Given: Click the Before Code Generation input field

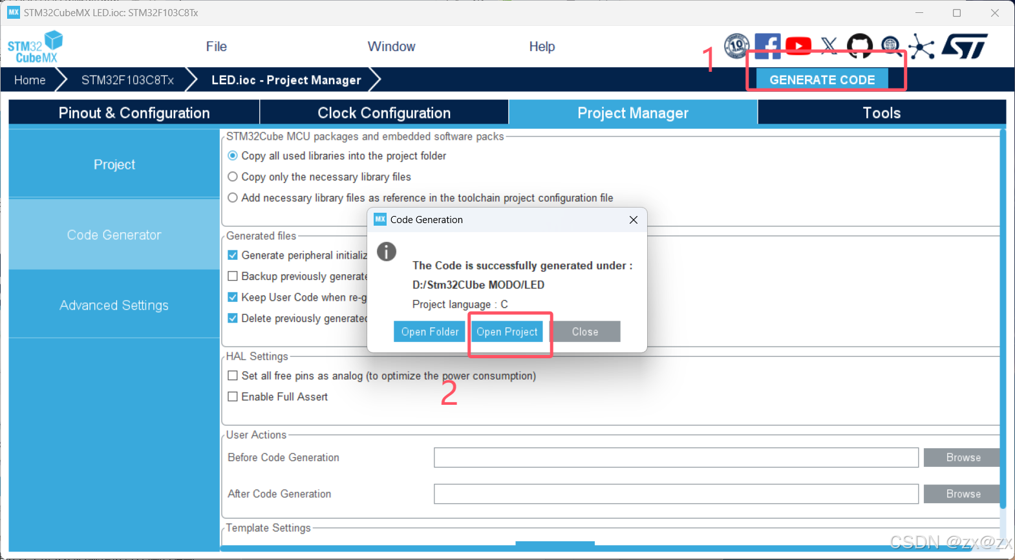Looking at the screenshot, I should pyautogui.click(x=676, y=457).
